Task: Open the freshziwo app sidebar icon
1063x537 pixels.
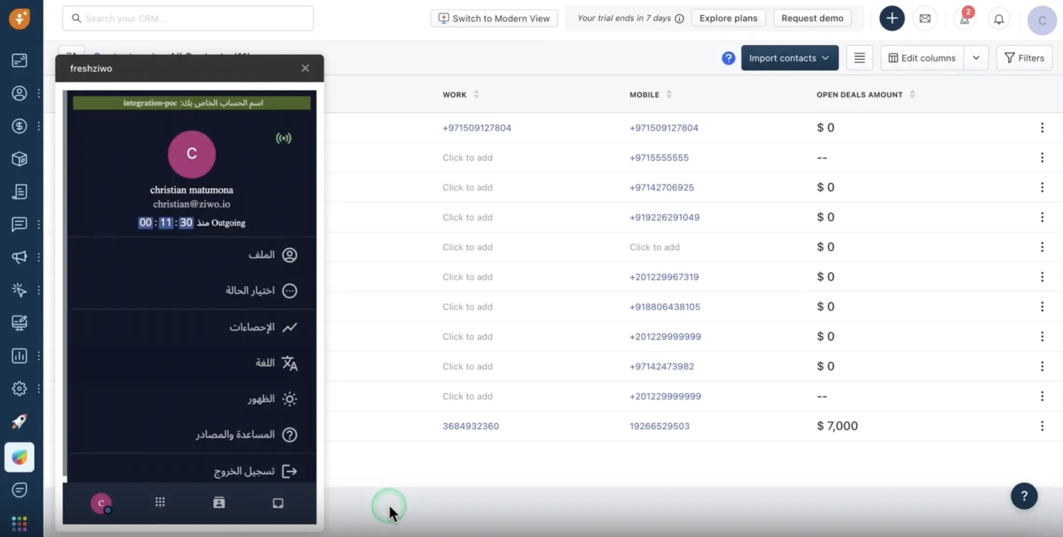Action: [19, 457]
